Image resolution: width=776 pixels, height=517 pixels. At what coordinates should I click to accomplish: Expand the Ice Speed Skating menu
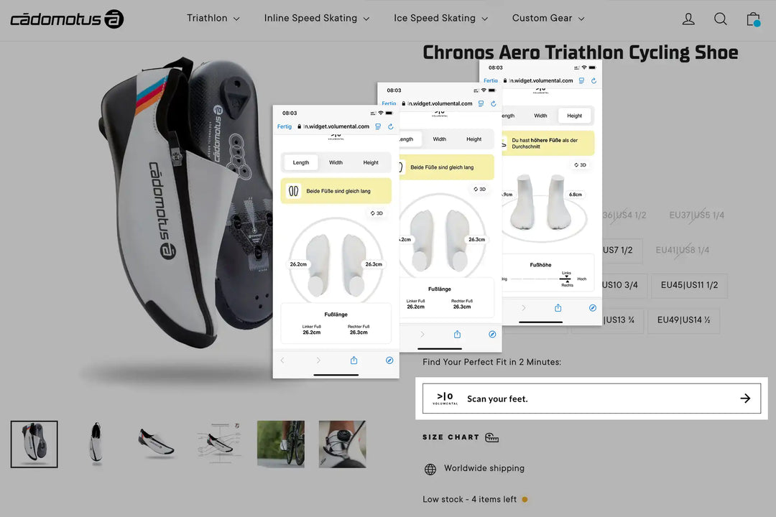[440, 18]
